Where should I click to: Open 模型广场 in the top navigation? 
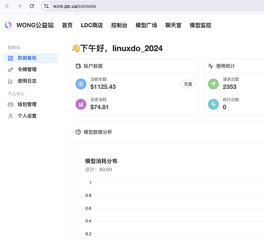click(146, 25)
